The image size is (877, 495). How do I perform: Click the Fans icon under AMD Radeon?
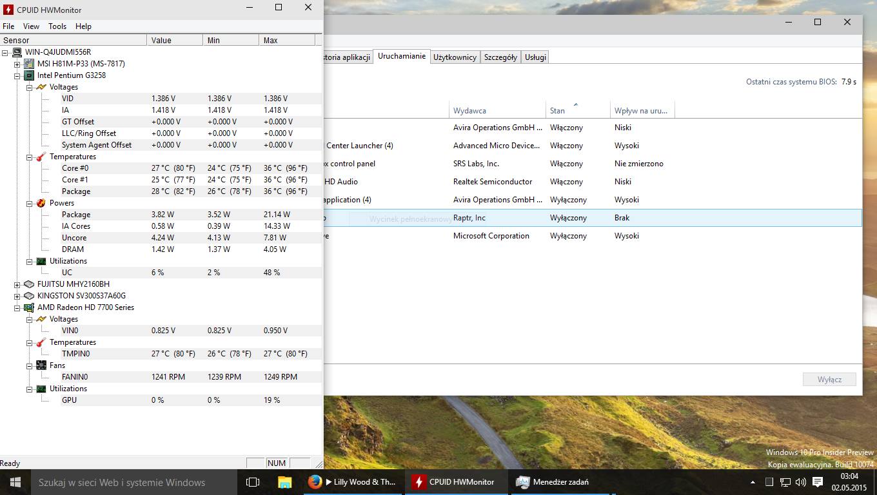(x=41, y=365)
